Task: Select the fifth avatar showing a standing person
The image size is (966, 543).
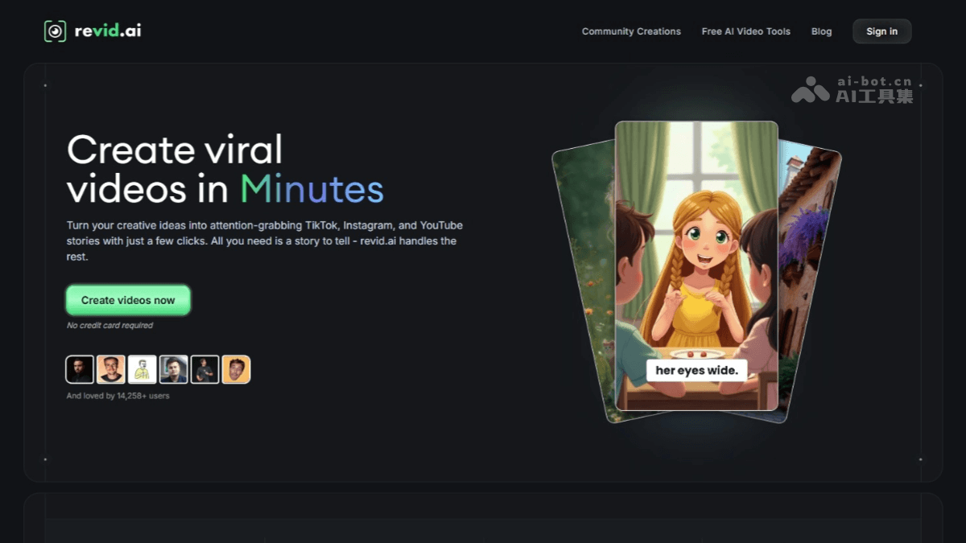Action: pyautogui.click(x=205, y=369)
